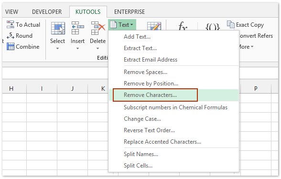Viewport: 281px width, 179px height.
Task: Click the Select cells icon
Action: click(58, 28)
